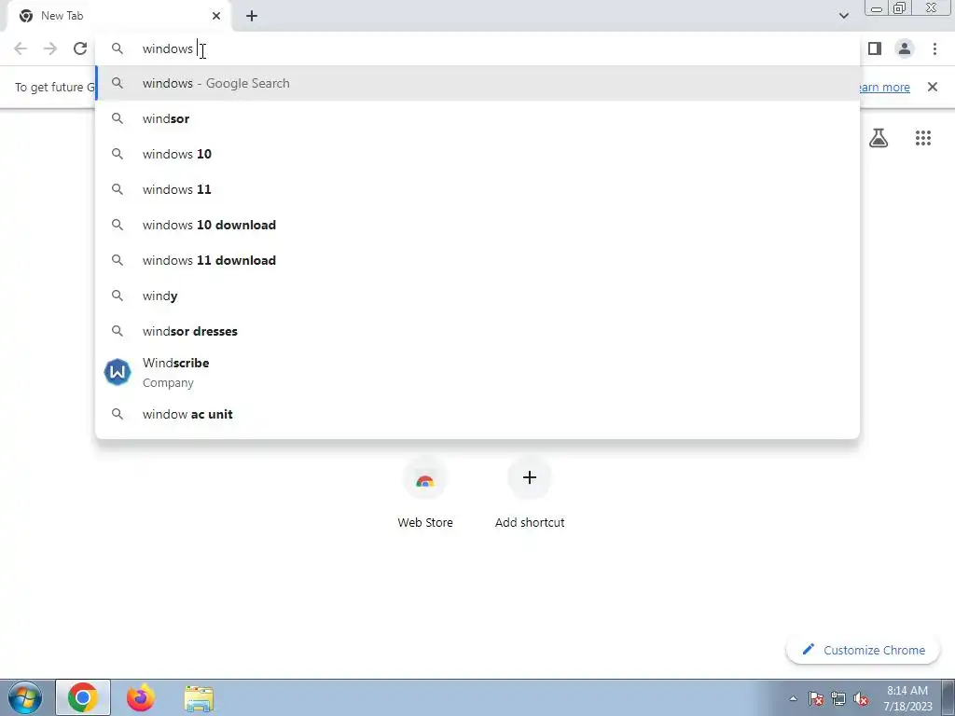Launch Firefox from the taskbar
This screenshot has height=716, width=955.
141,697
